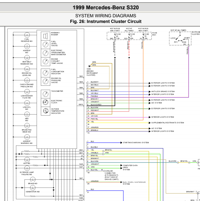This screenshot has height=201, width=200.
Task: Click the Warning Buzzer speaker symbol
Action: [46, 36]
